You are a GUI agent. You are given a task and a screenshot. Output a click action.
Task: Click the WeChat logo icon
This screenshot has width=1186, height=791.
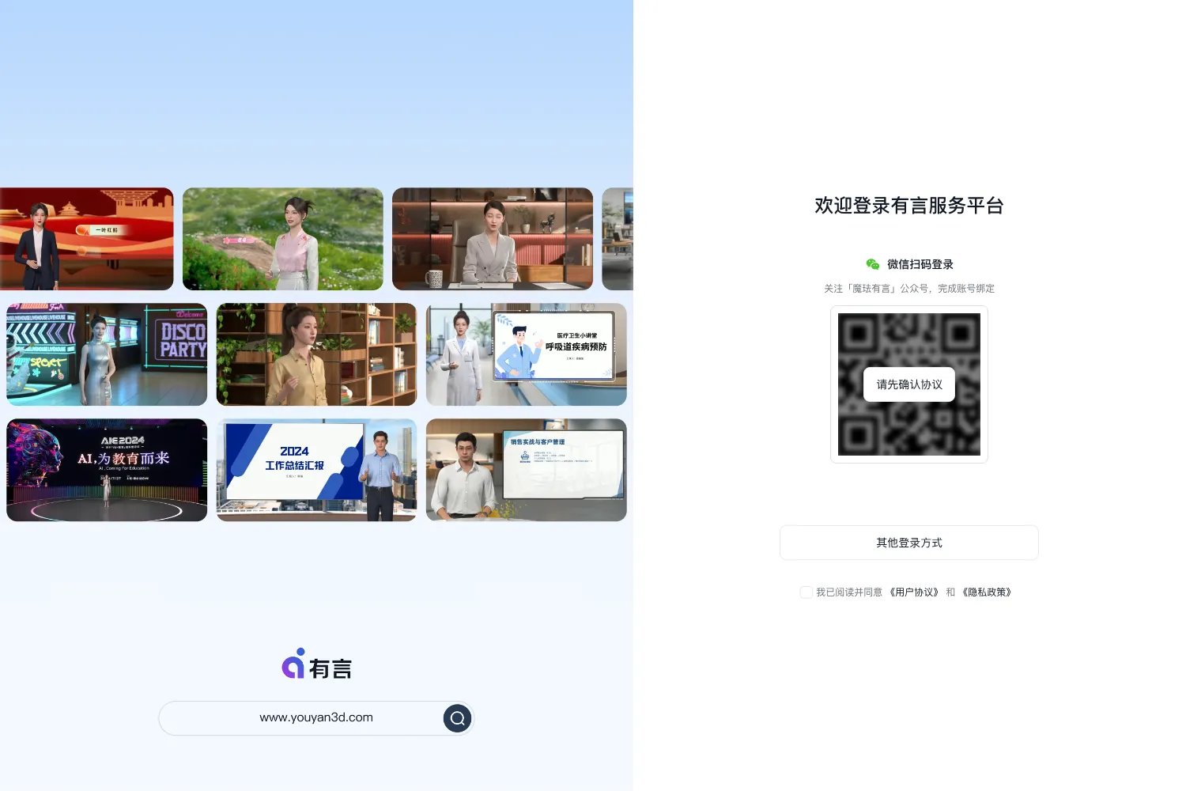point(873,264)
